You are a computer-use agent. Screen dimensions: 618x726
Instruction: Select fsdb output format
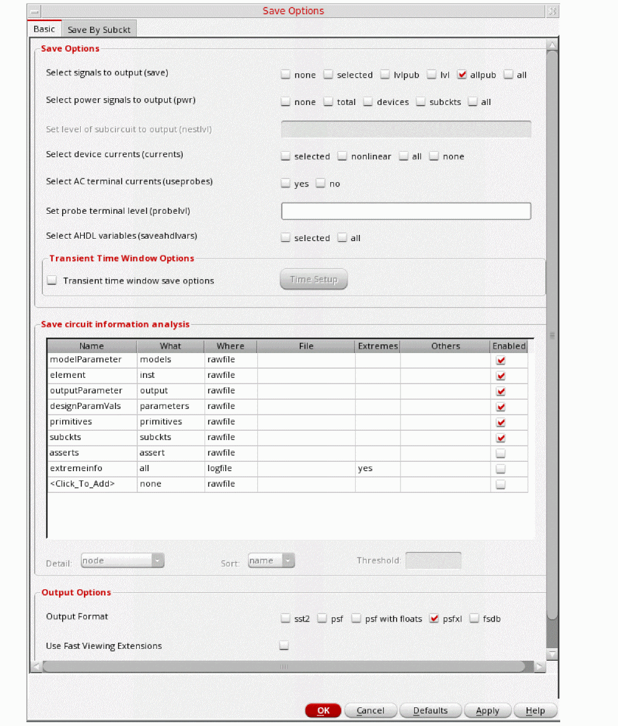tap(474, 618)
